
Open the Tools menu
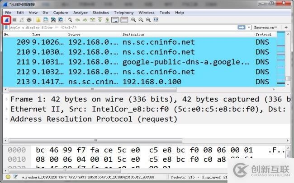(x=165, y=13)
